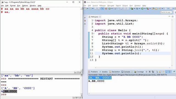The width and height of the screenshot is (176, 99).
Task: Click the 'import java.util.List;' line
Action: coord(114,24)
